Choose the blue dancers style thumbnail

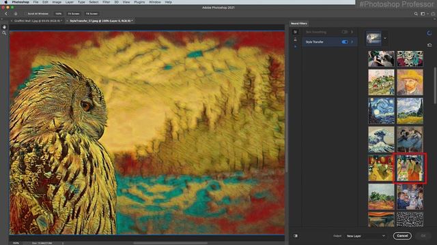click(x=410, y=140)
